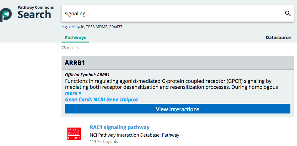The height and width of the screenshot is (146, 297).
Task: Click the magnifying glass search icon
Action: [x=288, y=13]
